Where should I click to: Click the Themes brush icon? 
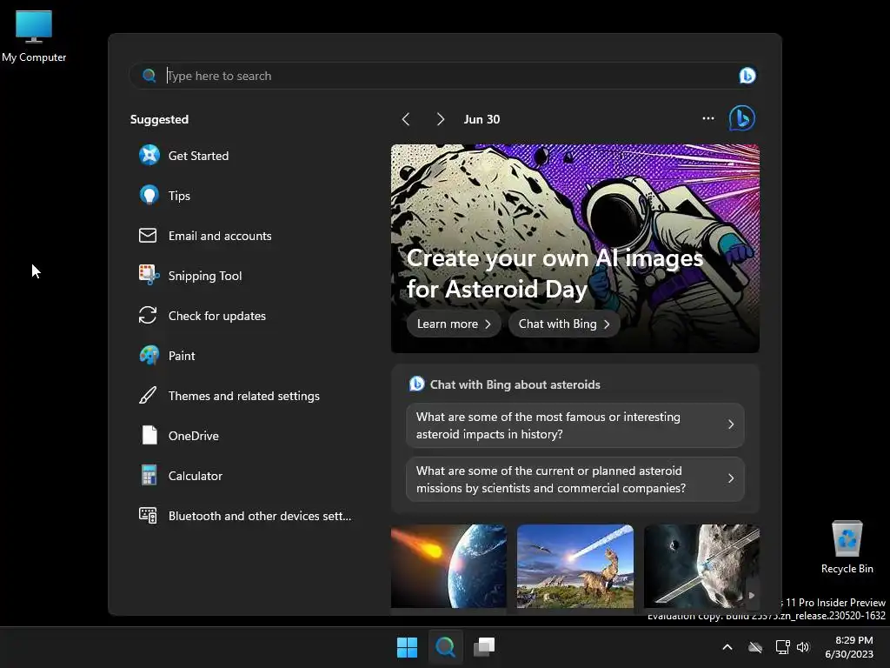[148, 396]
